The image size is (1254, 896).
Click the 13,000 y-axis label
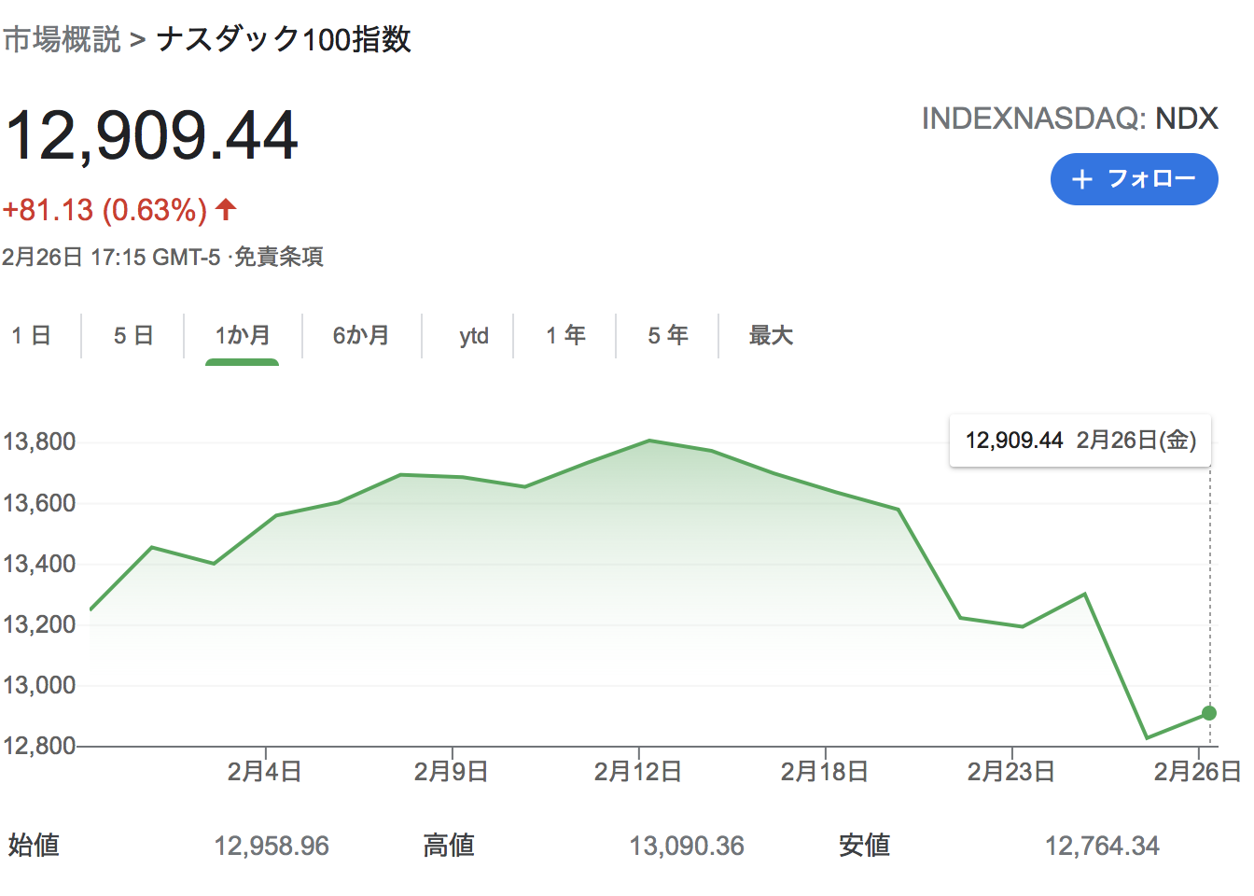[x=39, y=685]
